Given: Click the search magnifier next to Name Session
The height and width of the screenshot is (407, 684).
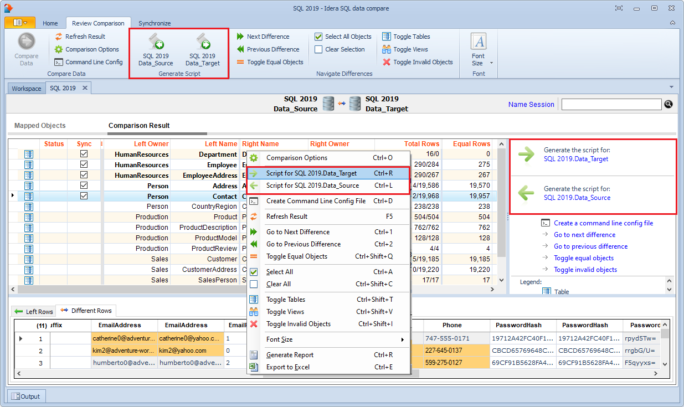Looking at the screenshot, I should [x=668, y=104].
